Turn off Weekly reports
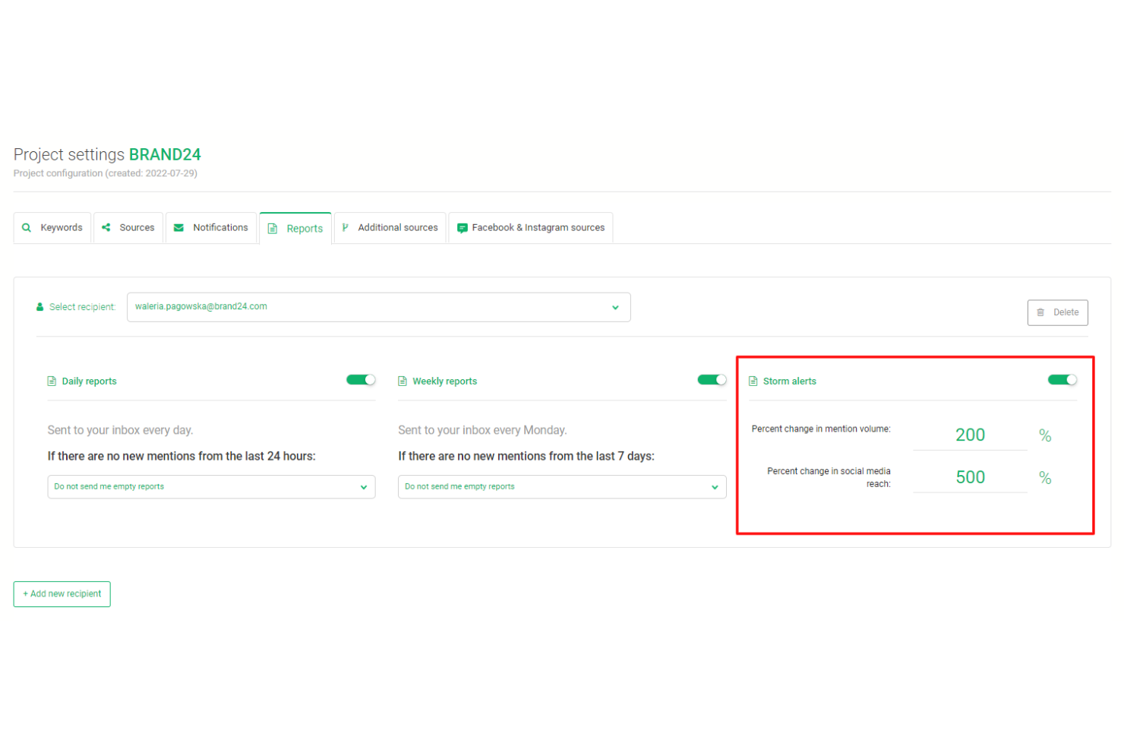 click(x=711, y=379)
